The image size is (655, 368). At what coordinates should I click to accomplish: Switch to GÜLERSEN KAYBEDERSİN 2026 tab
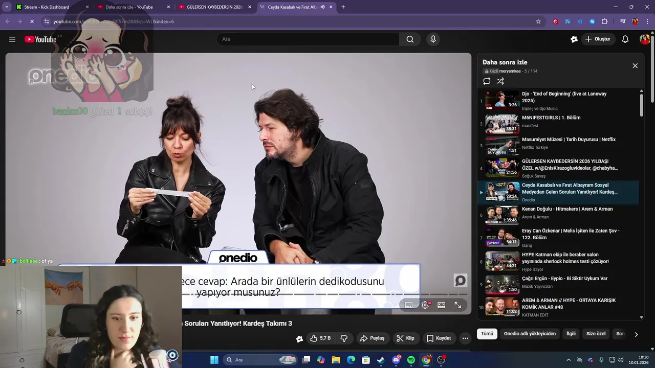click(214, 7)
